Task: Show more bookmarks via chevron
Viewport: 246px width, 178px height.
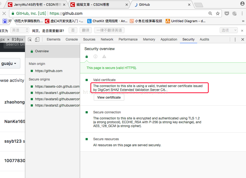Action: click(243, 21)
